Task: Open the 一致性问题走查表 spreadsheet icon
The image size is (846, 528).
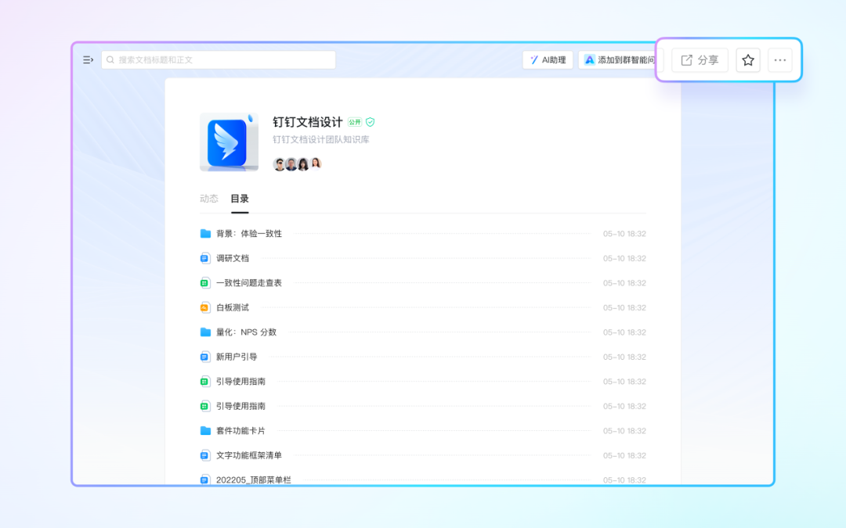Action: (x=205, y=283)
